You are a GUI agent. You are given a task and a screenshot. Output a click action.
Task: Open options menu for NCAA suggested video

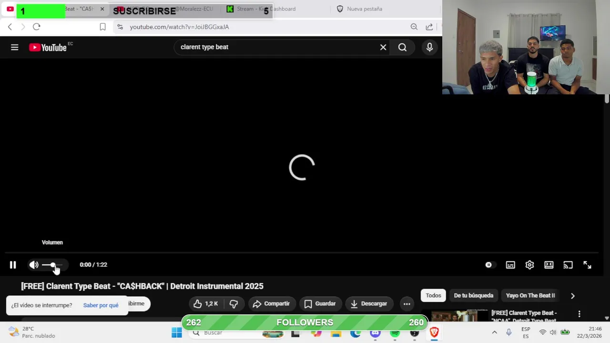(x=579, y=314)
